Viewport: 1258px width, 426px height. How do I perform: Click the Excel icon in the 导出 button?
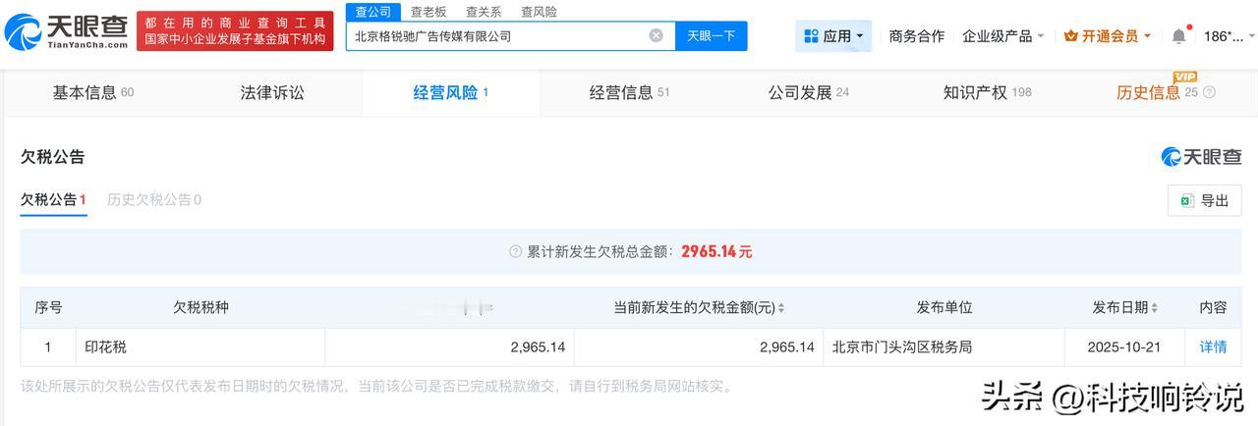pos(1187,200)
